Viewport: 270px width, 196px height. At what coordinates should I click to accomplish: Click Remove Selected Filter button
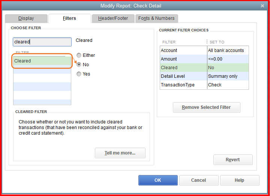(x=206, y=107)
